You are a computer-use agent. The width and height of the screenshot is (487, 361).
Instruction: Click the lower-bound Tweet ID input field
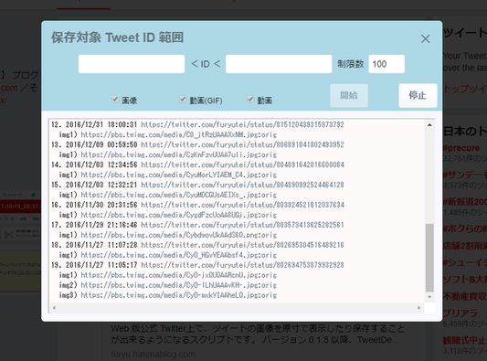132,64
